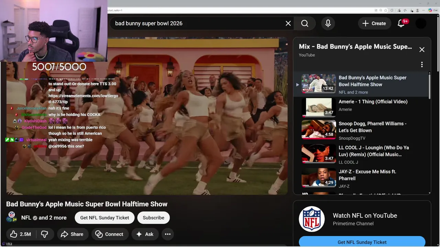Screen dimensions: 440x247
Task: Open NFL logo in Primetime Channel card
Action: click(x=311, y=219)
